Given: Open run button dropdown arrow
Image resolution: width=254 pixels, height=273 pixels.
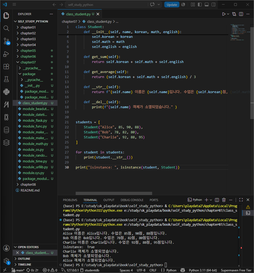Looking at the screenshot, I should (228, 14).
